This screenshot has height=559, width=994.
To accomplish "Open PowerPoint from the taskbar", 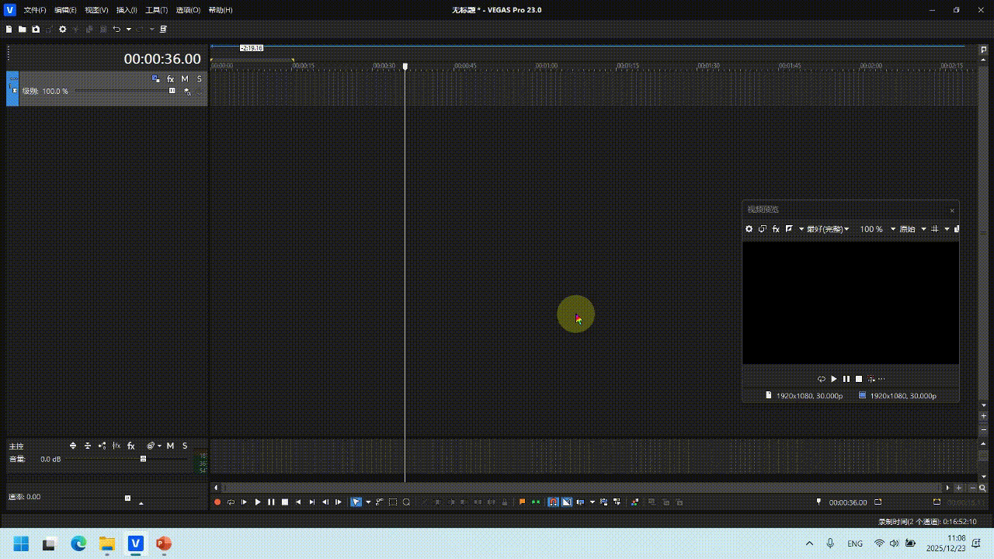I will pos(163,543).
